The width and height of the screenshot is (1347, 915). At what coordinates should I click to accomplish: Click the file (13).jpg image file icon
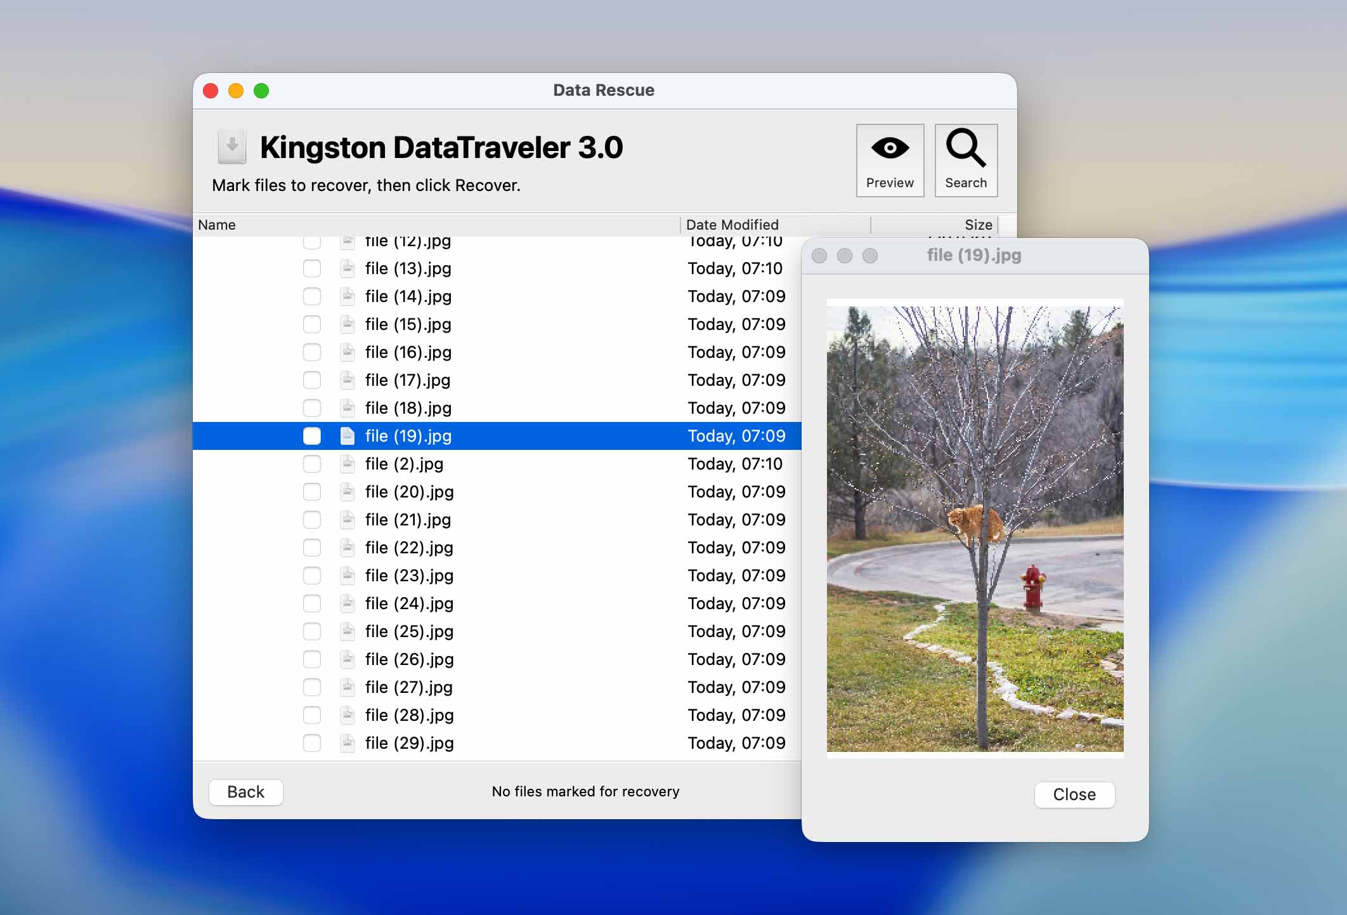[347, 268]
